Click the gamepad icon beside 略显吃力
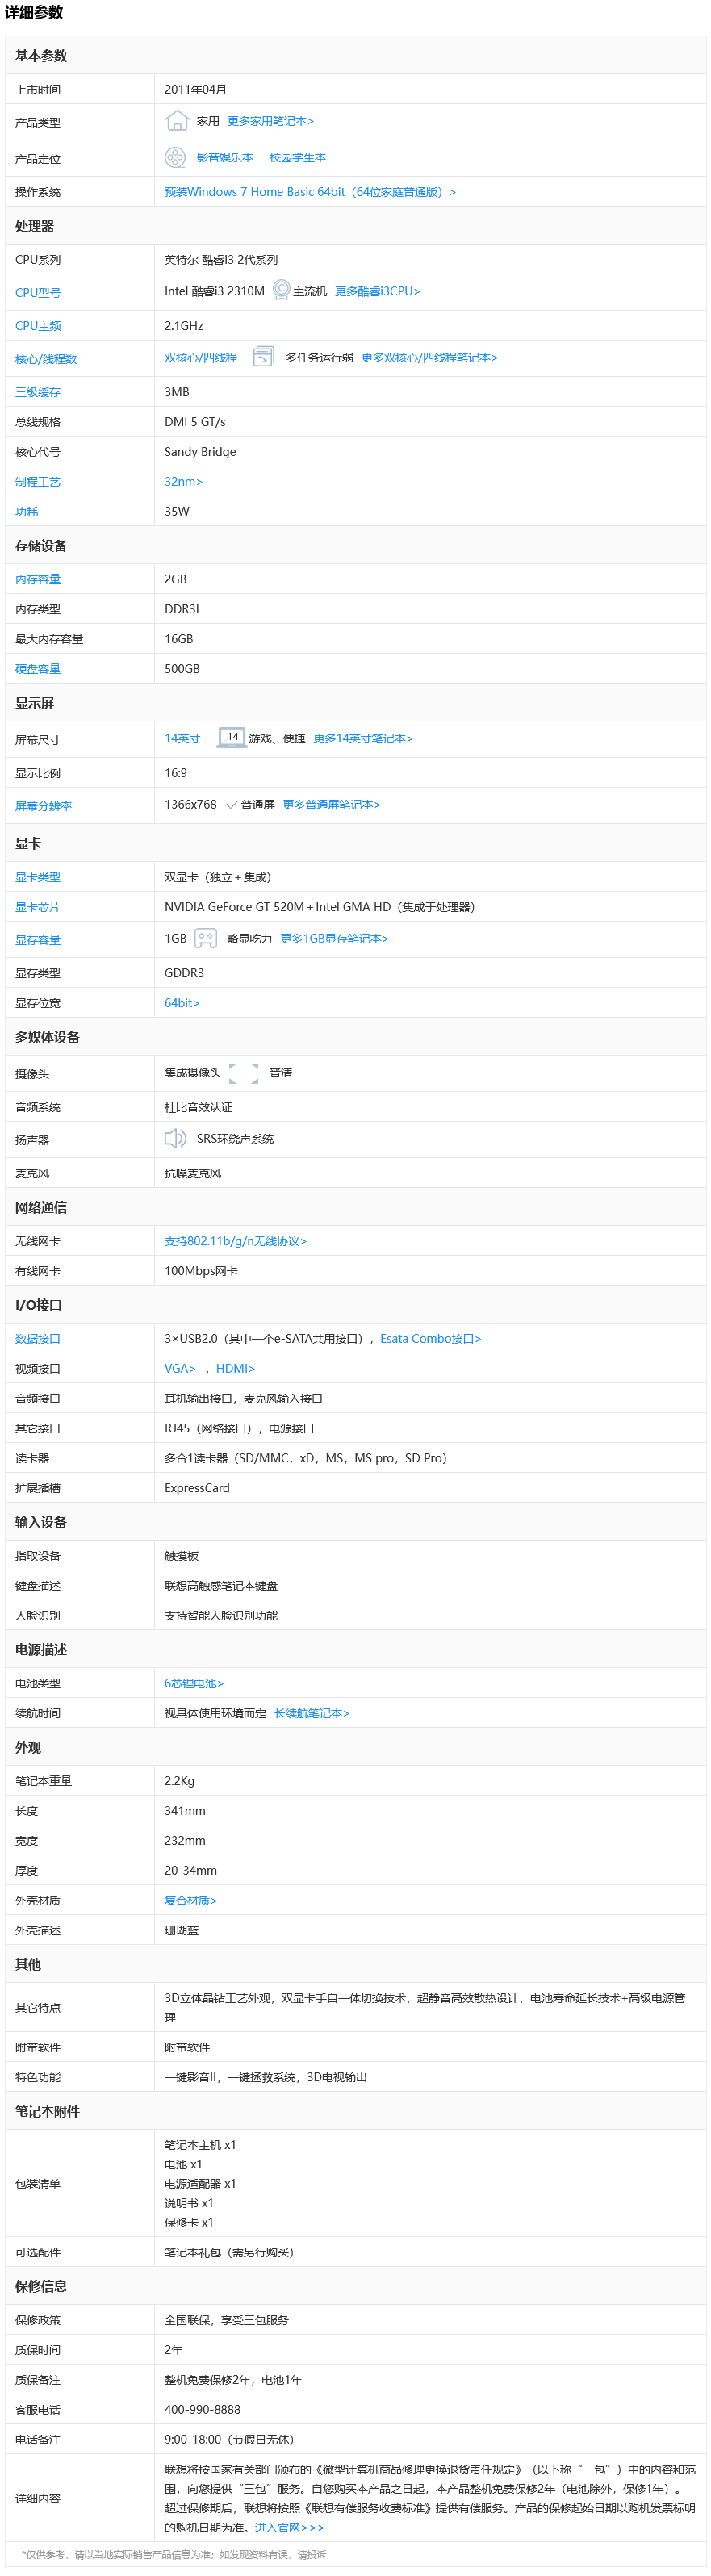Viewport: 711px width, 2576px height. pos(206,938)
